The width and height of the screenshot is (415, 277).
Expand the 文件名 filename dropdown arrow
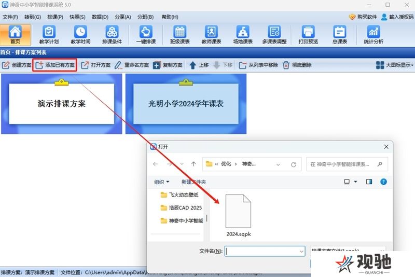(x=301, y=252)
